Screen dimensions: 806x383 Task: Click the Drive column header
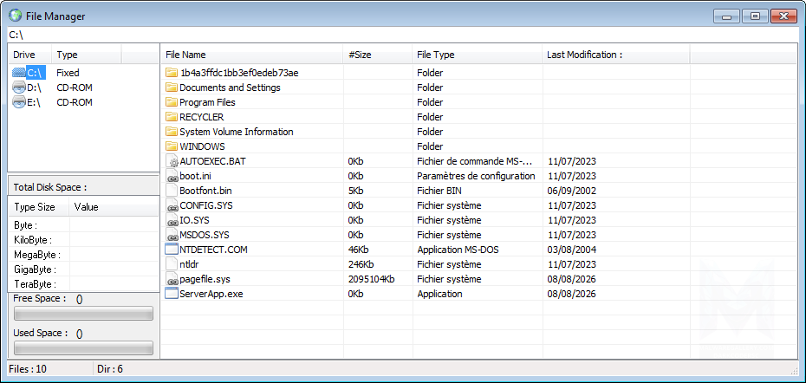click(x=29, y=55)
